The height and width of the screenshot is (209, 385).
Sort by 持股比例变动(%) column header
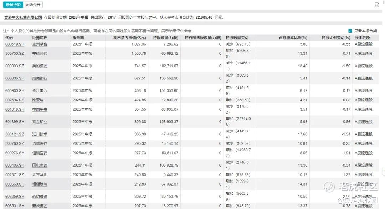tap(336, 38)
